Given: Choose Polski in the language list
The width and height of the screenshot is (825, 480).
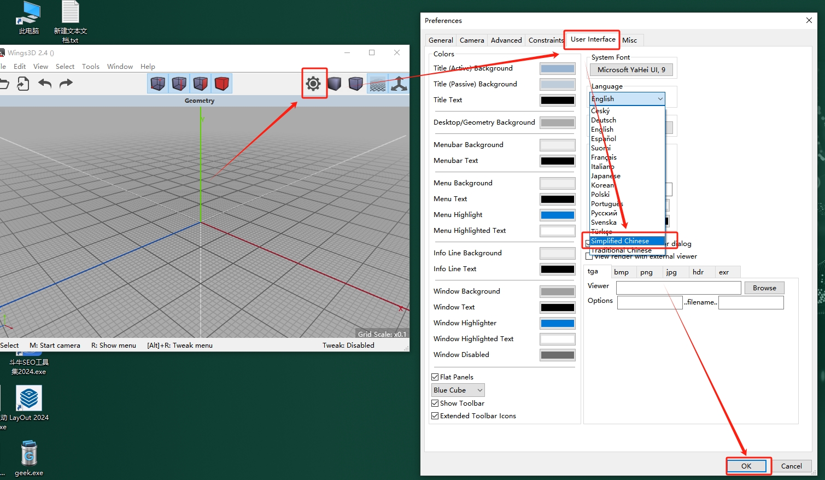Looking at the screenshot, I should 627,195.
